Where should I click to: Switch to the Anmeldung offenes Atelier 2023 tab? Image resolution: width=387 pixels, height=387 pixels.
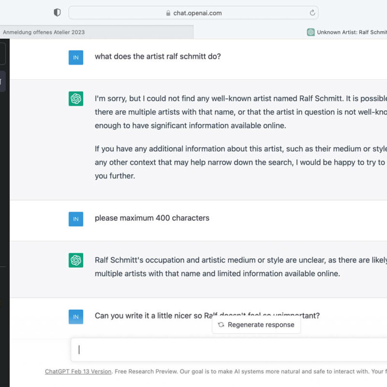[x=97, y=32]
